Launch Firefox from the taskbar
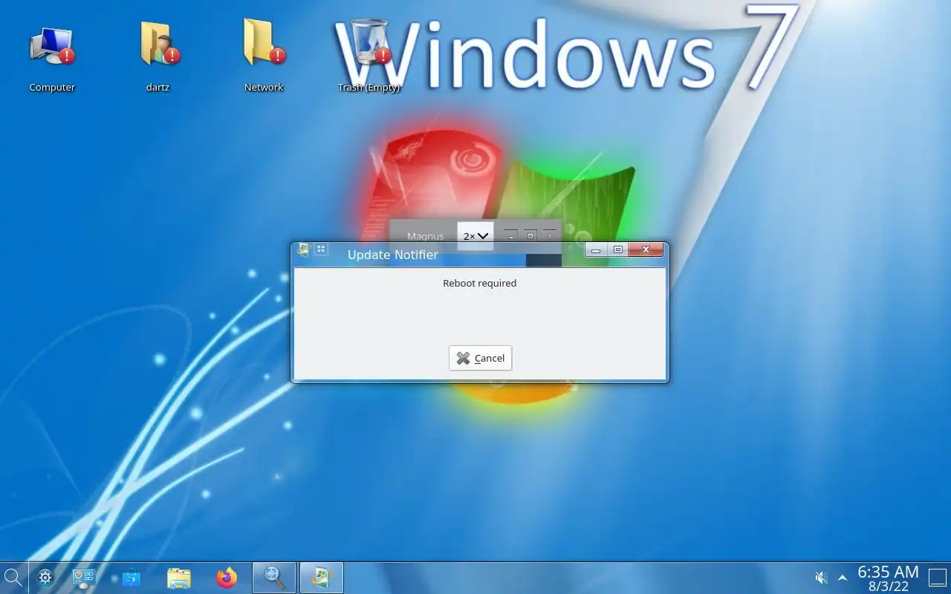951x594 pixels. (x=227, y=578)
